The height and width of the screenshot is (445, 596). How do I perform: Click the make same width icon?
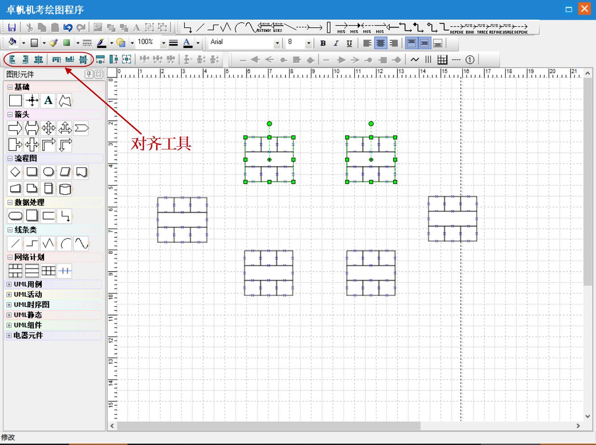pos(100,59)
